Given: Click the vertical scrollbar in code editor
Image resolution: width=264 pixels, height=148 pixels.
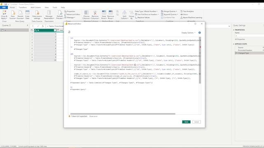Looking at the screenshot, I should (200, 60).
